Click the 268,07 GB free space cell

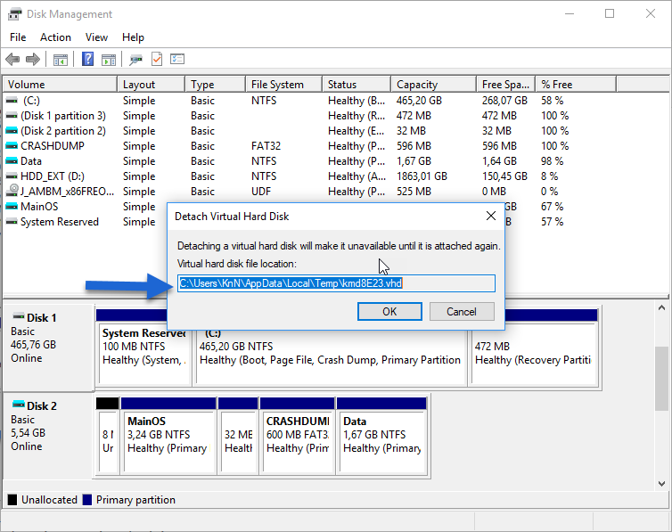[504, 101]
